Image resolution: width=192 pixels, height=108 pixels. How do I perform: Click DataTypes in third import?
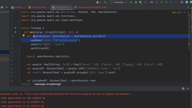(x=76, y=20)
